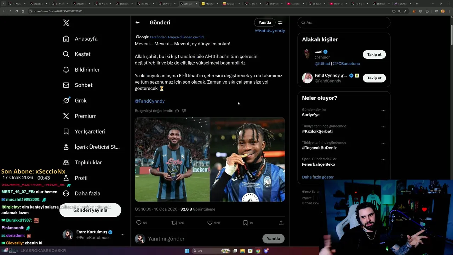Click the Yanıtla button beside the reply field
Image resolution: width=453 pixels, height=255 pixels.
coord(273,239)
